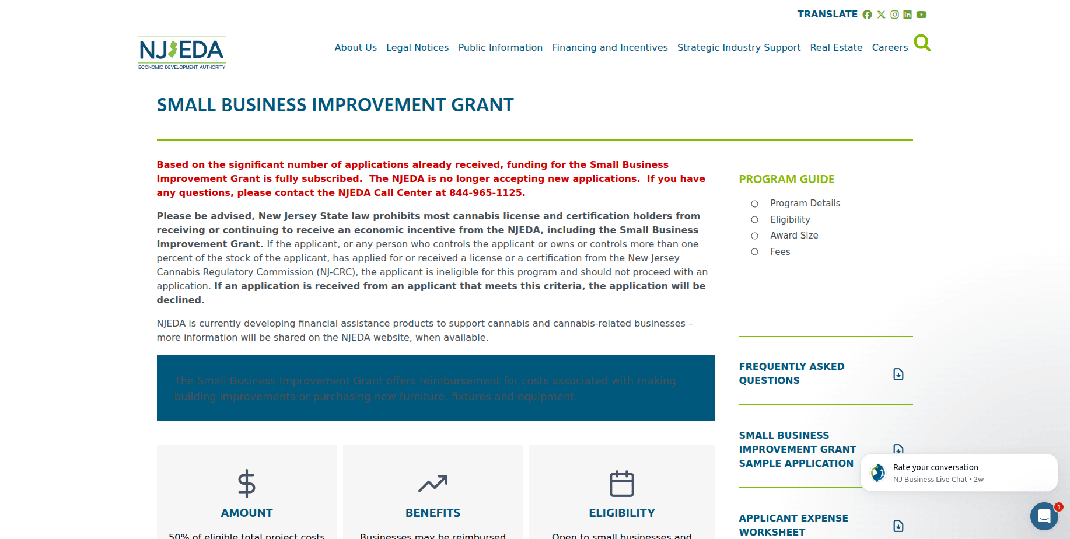The image size is (1070, 539).
Task: Open the Rate your conversation notification
Action: 959,473
